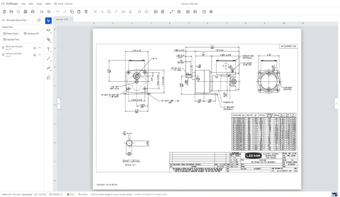Refresh the cloud files list

(39, 20)
